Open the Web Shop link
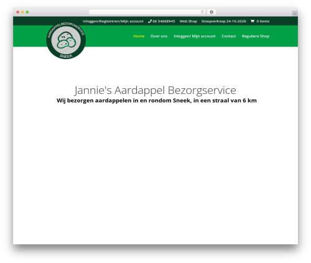 click(188, 21)
